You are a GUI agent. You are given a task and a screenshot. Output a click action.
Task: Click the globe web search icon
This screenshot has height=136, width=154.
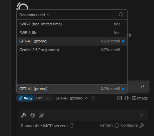point(33,115)
